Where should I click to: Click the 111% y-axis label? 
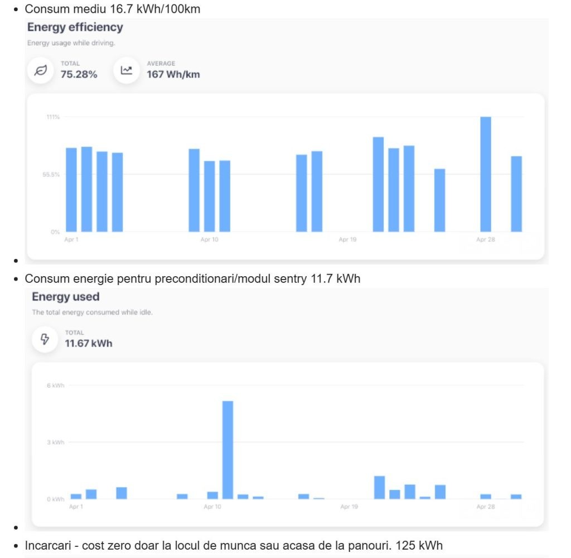pos(52,117)
